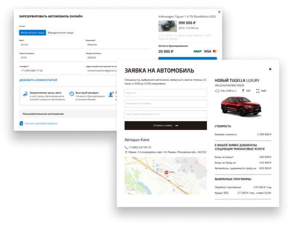This screenshot has width=291, height=226.
Task: Click the скачать договор оферты link
Action: [41, 123]
